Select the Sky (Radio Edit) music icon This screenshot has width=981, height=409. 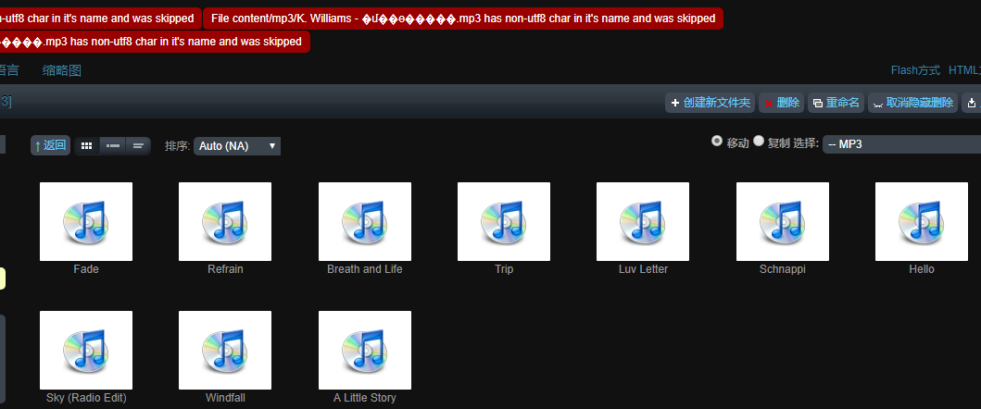point(86,350)
